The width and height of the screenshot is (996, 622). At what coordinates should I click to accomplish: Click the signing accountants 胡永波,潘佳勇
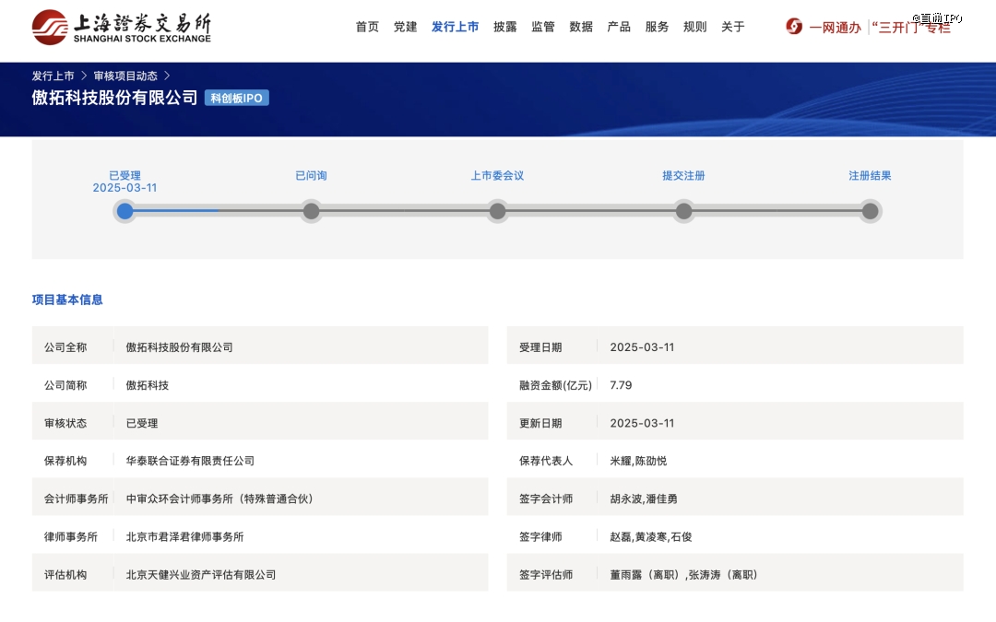(x=644, y=499)
